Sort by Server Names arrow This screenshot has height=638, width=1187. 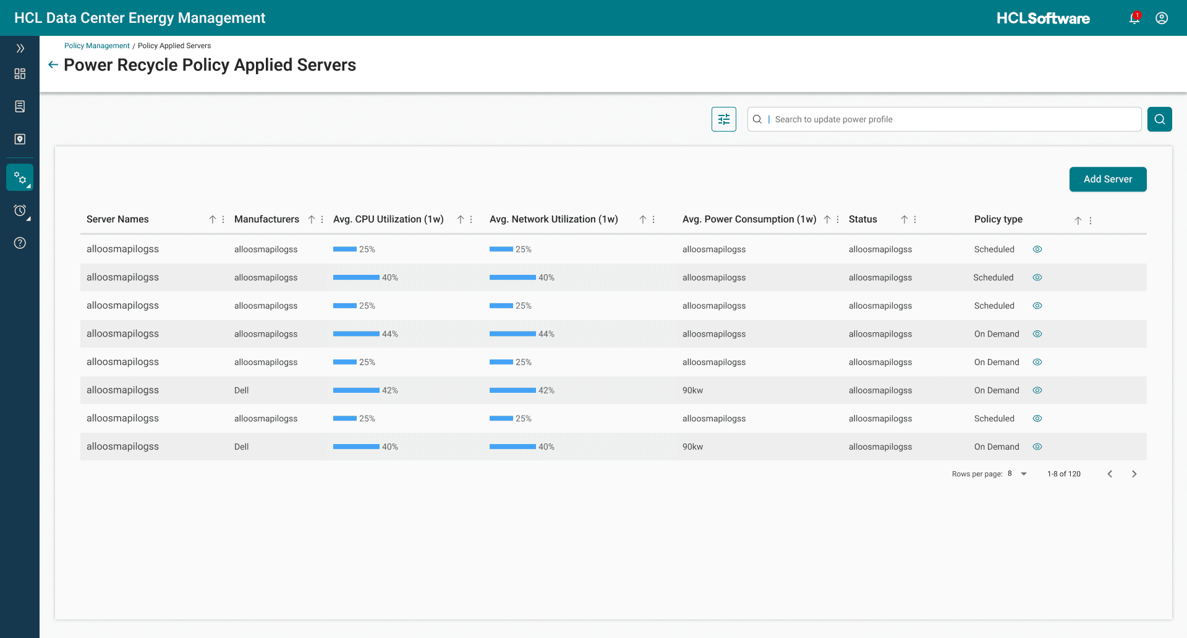[x=212, y=220]
